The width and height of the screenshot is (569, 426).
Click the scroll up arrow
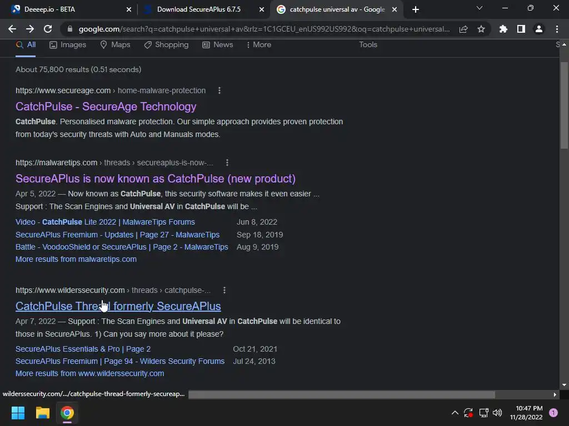[x=564, y=44]
